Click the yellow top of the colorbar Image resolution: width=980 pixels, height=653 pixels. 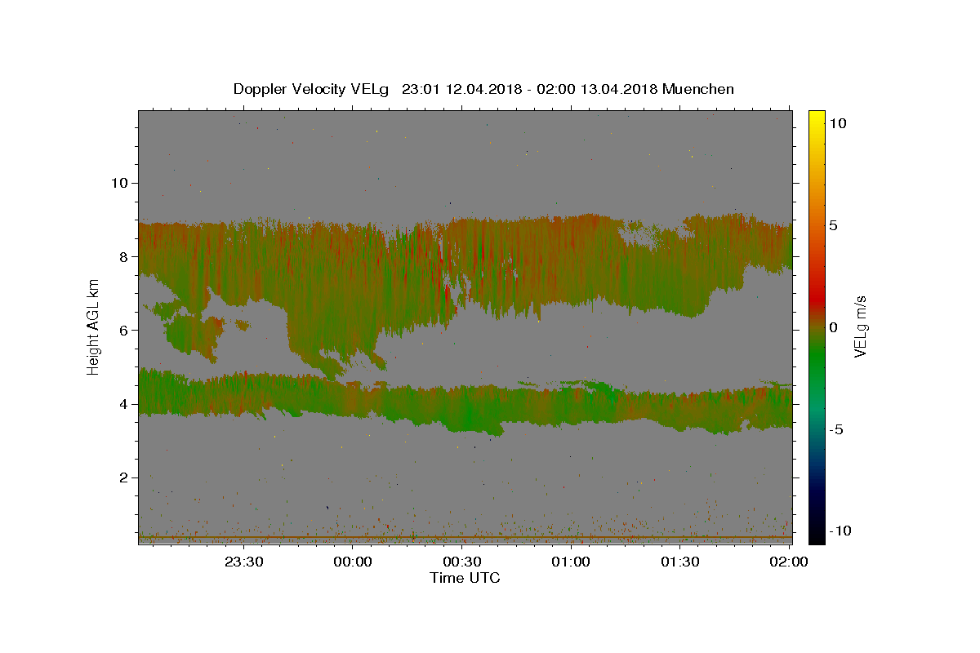[817, 118]
